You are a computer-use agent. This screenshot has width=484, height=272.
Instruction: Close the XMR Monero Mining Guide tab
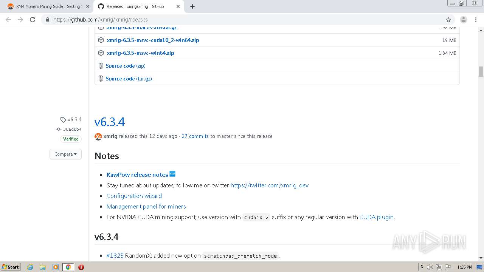click(87, 6)
